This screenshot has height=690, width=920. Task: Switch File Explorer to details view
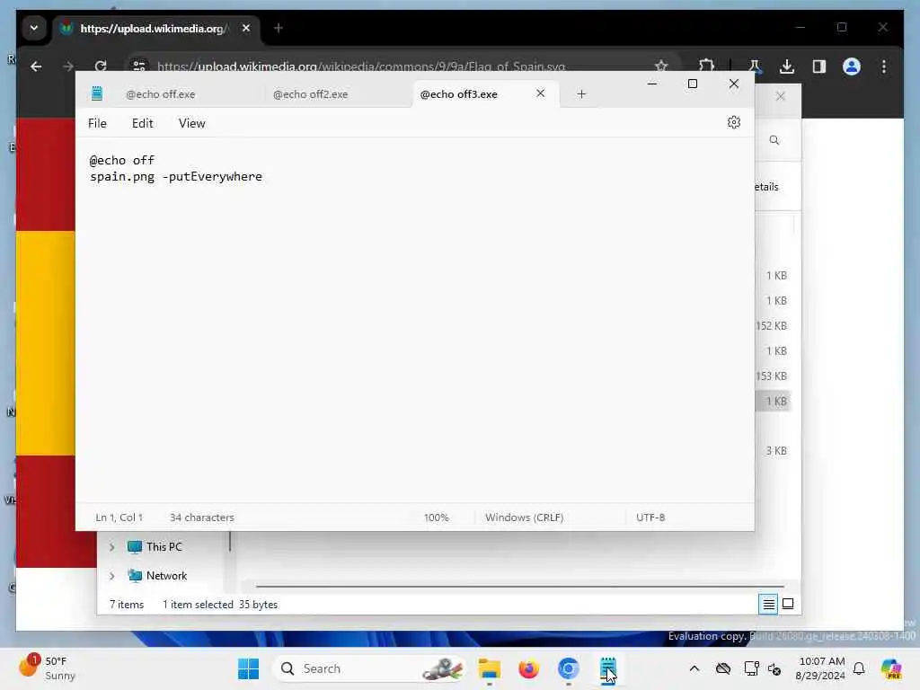coord(768,604)
